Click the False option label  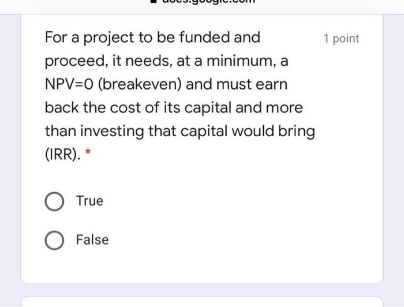[x=92, y=240]
